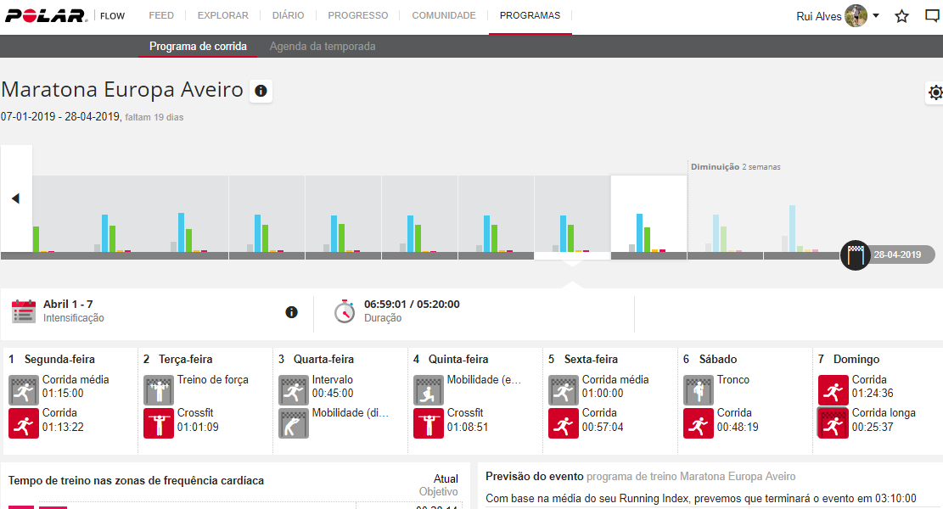The height and width of the screenshot is (509, 943).
Task: Click the star favorites icon in header
Action: (x=901, y=16)
